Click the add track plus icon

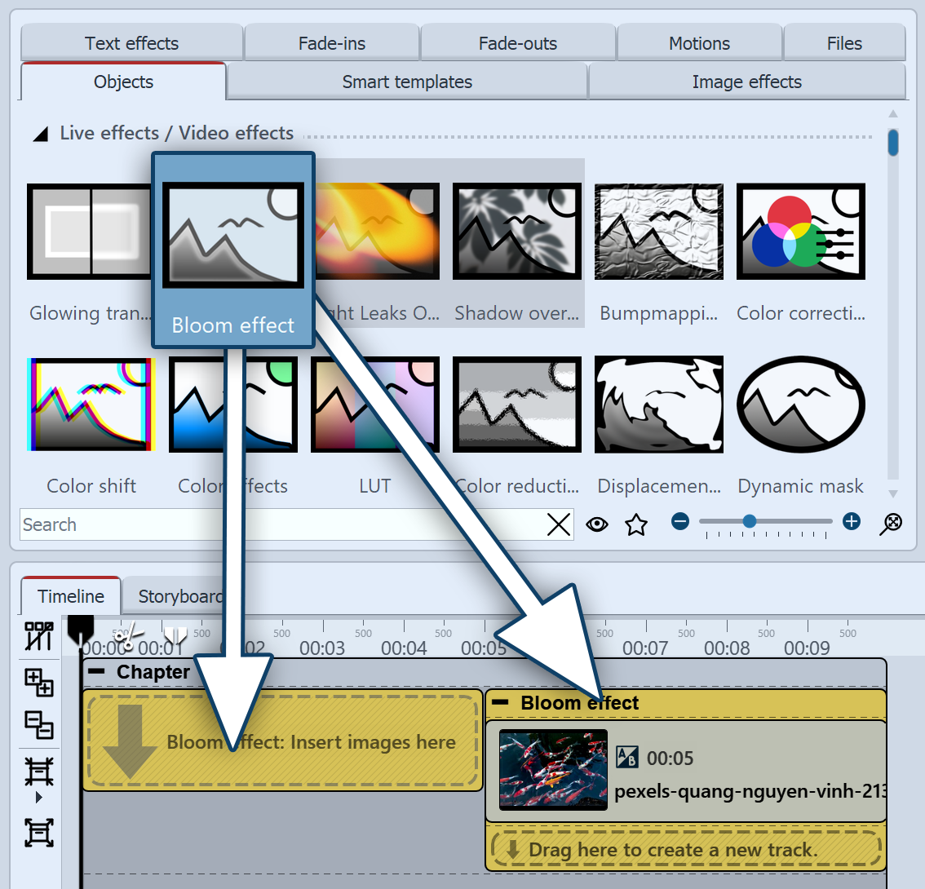pos(39,683)
